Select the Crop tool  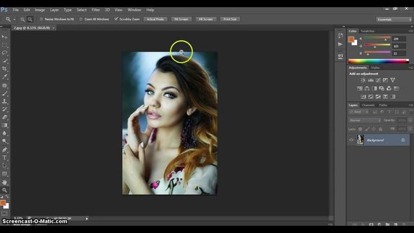click(5, 69)
